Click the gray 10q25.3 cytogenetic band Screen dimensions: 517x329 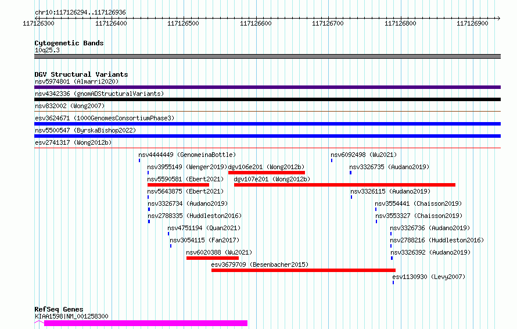pyautogui.click(x=267, y=56)
